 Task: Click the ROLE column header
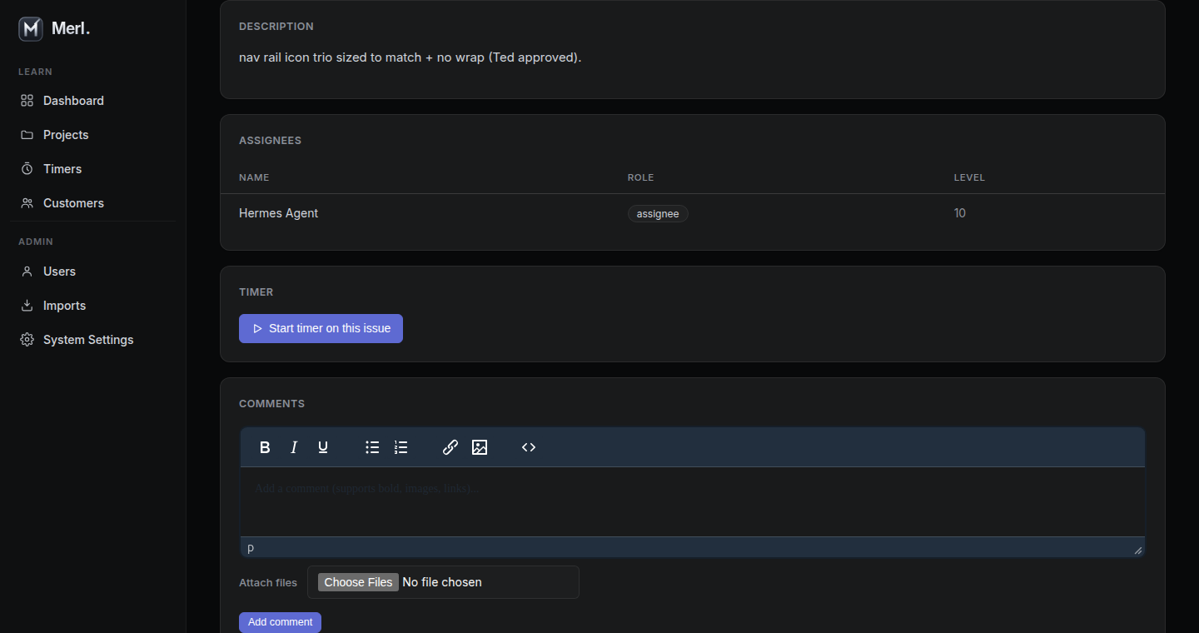(x=640, y=177)
